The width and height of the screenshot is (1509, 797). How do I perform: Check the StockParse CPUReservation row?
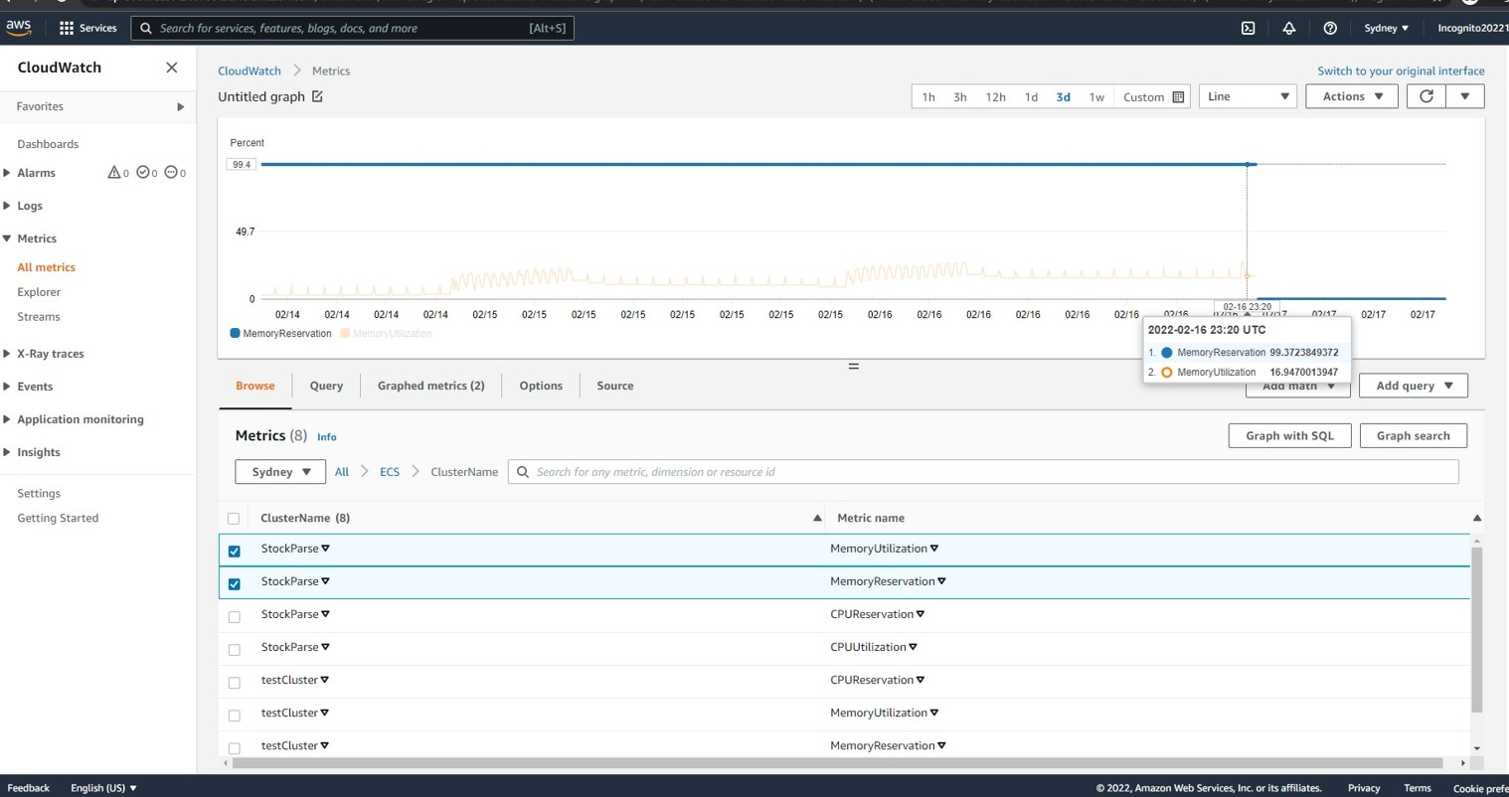[235, 616]
